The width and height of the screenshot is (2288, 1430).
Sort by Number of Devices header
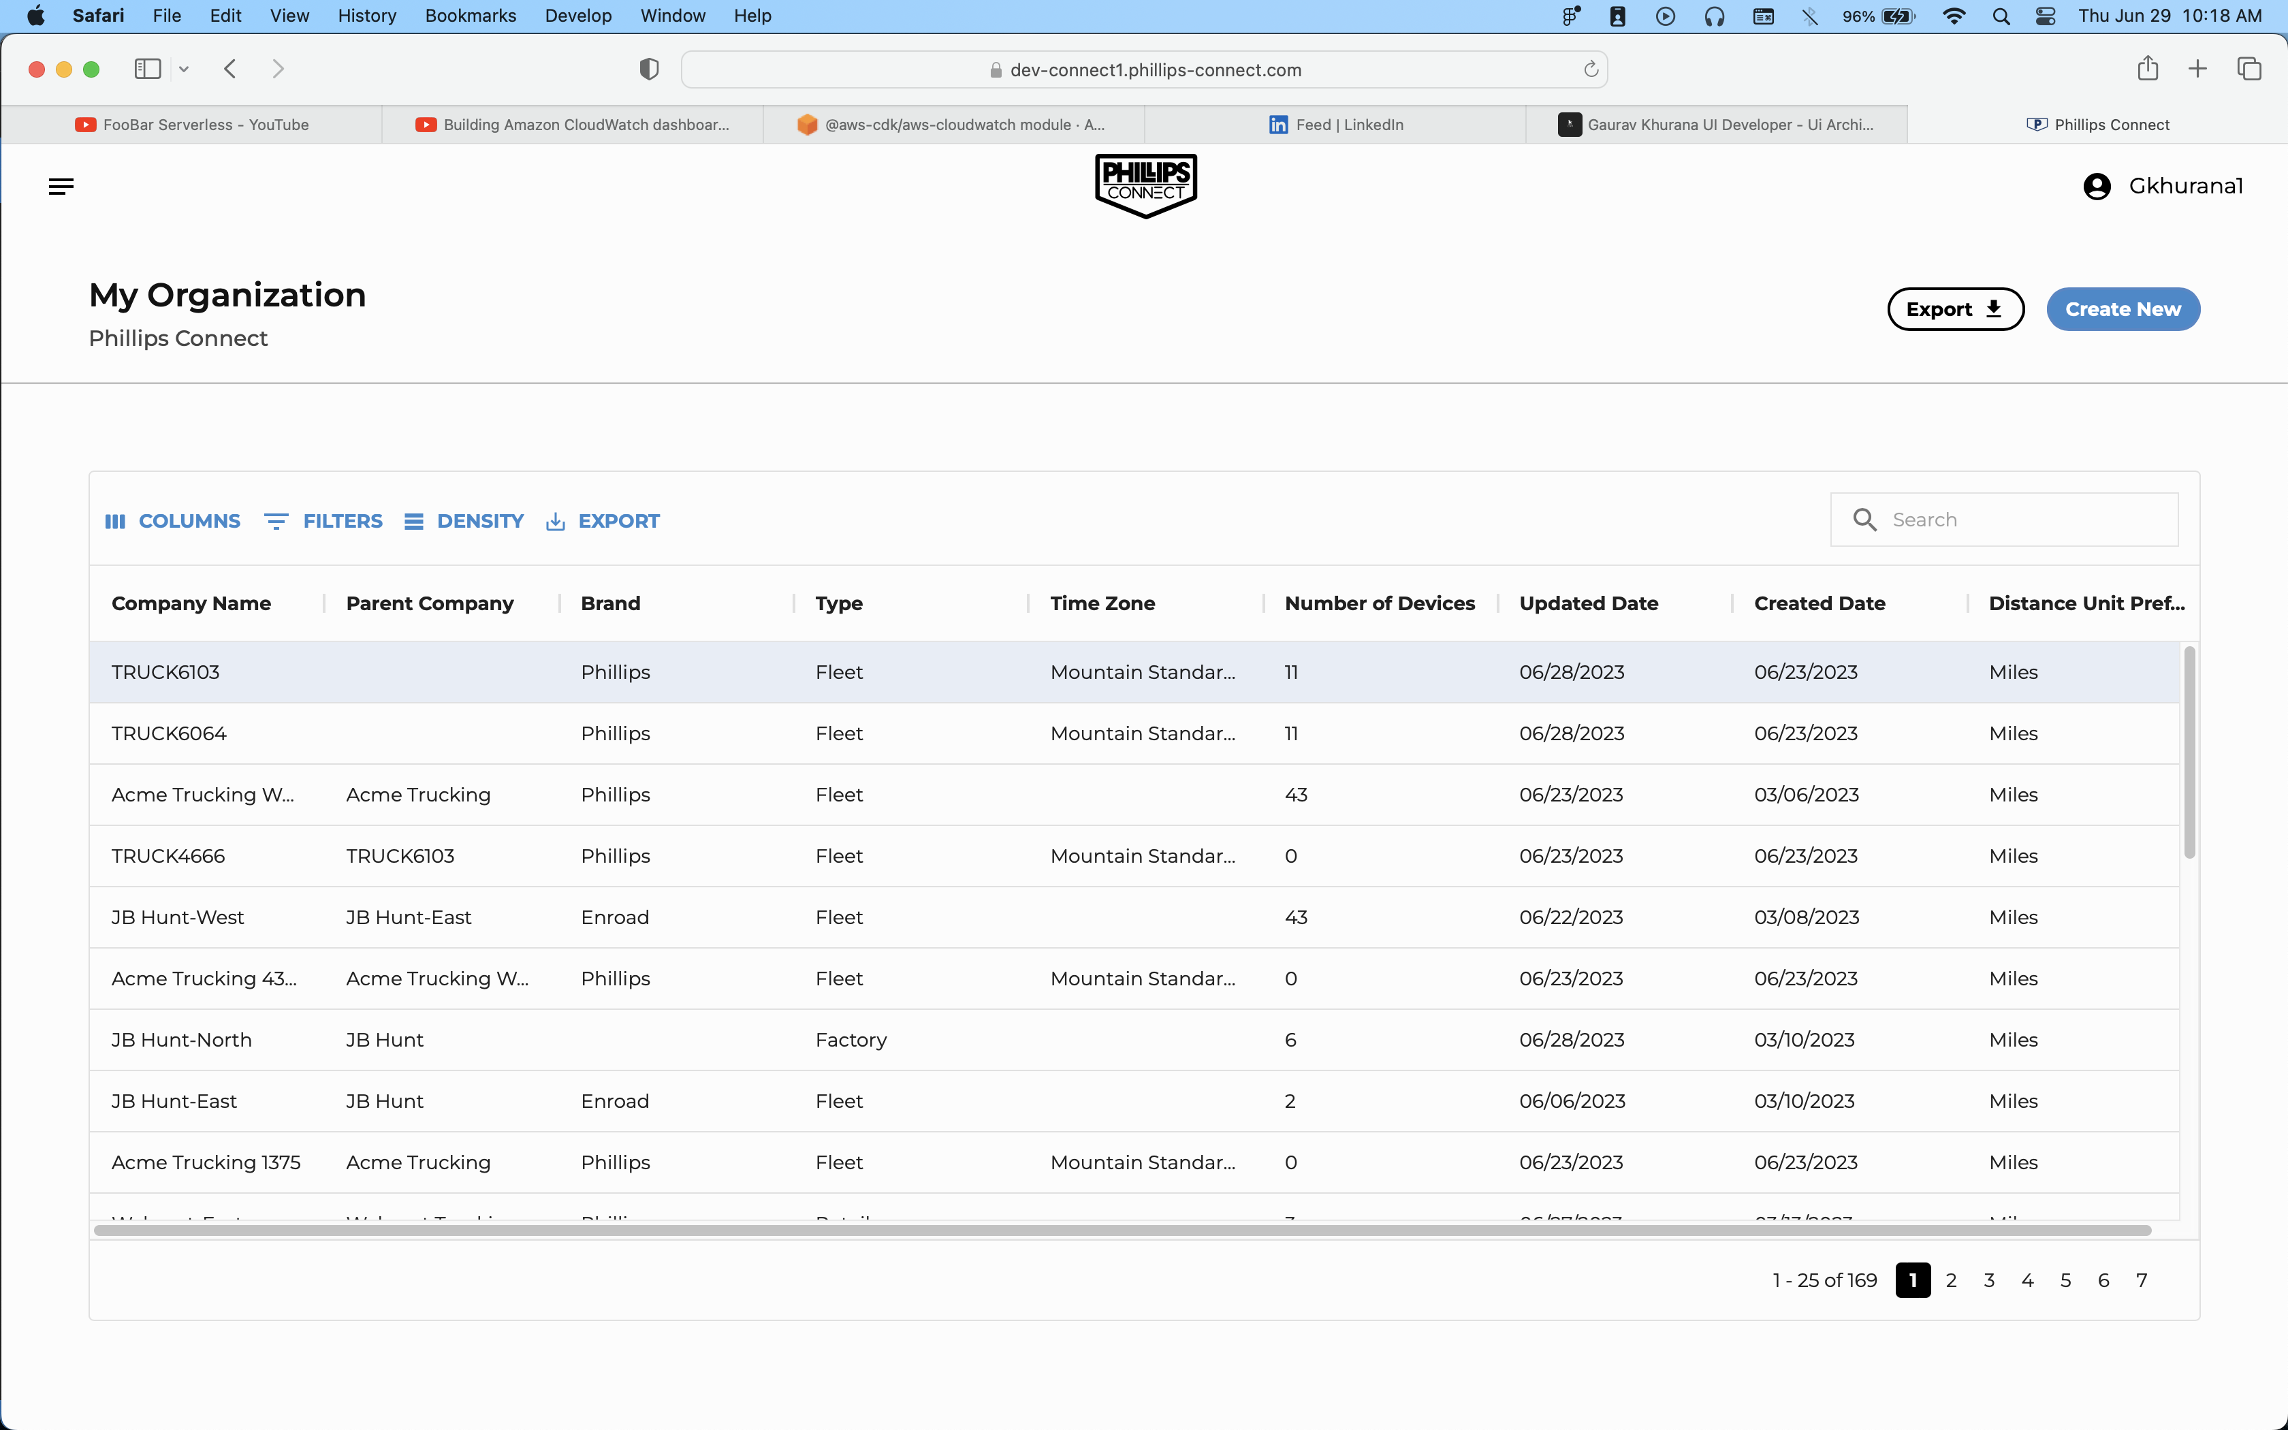pos(1380,603)
